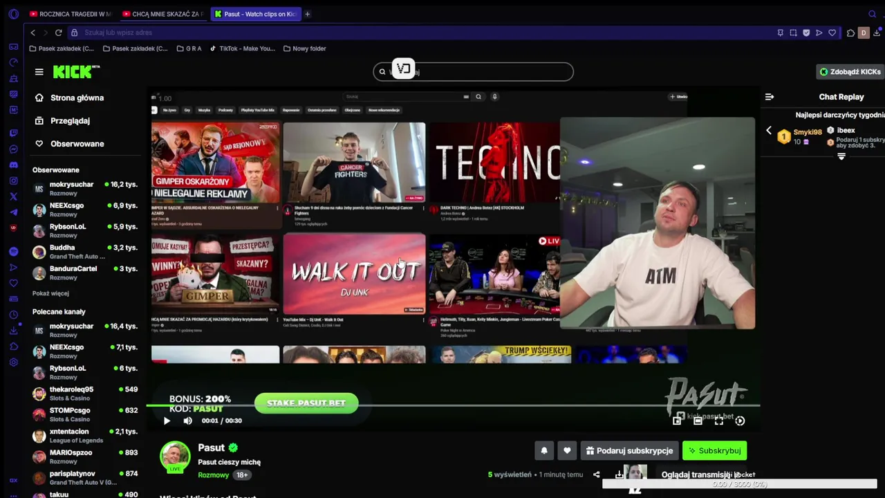This screenshot has height=498, width=885.
Task: Toggle theater mode on the player
Action: (698, 421)
